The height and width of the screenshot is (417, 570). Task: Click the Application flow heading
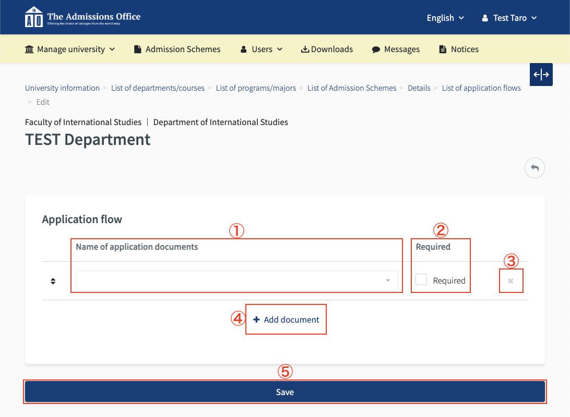tap(82, 219)
